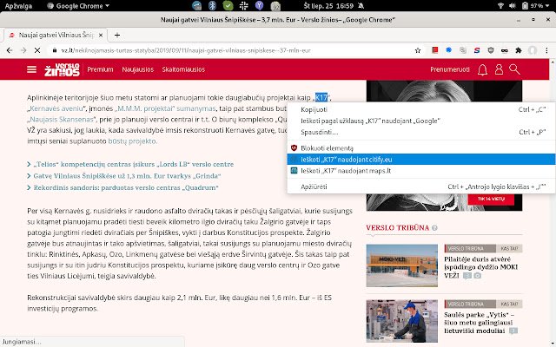Click the green checkmark tray icon
This screenshot has width=556, height=347.
coord(228,6)
